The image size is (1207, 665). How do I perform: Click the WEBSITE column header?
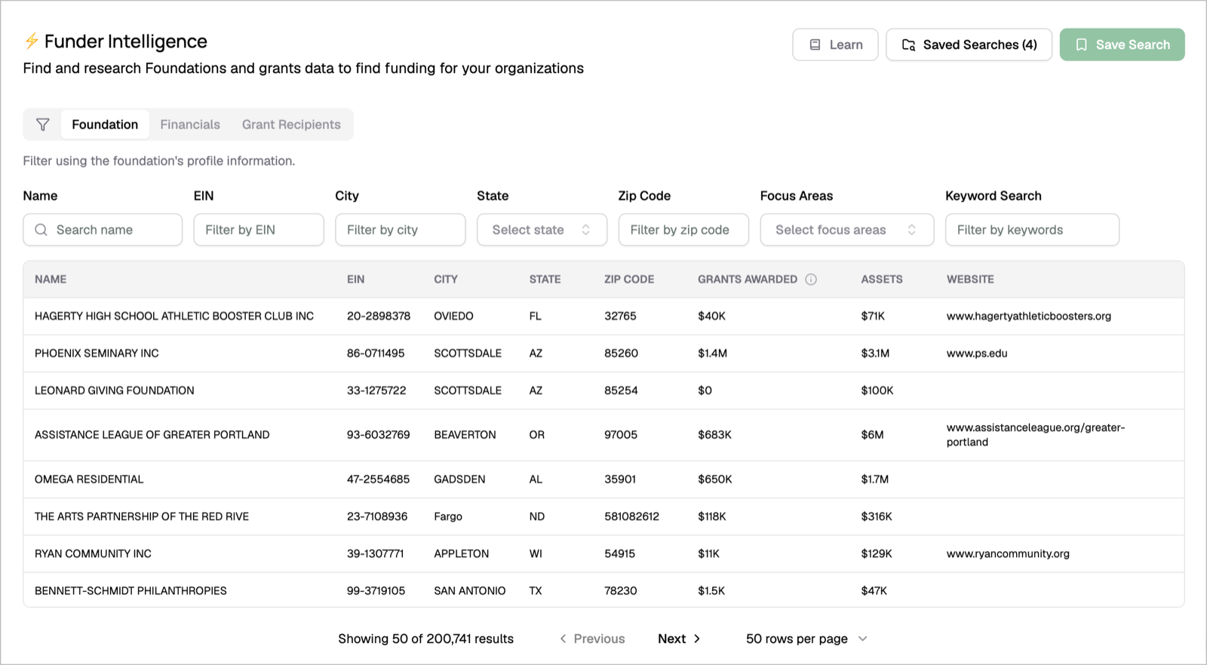click(x=970, y=279)
